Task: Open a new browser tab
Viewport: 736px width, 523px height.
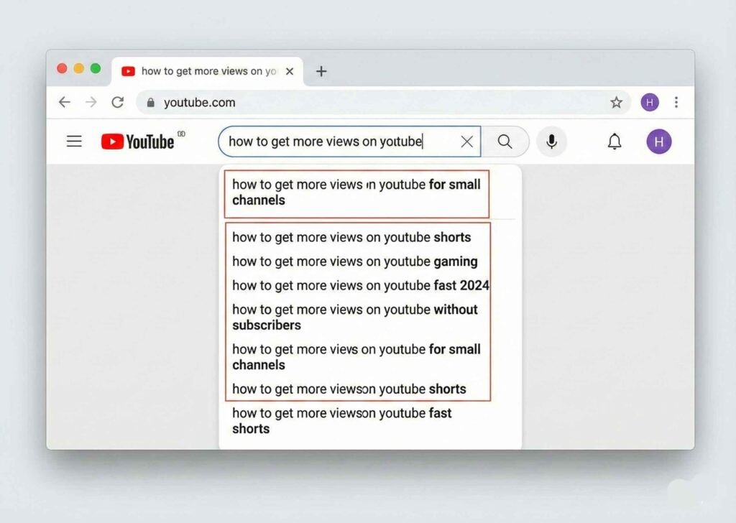Action: (321, 71)
